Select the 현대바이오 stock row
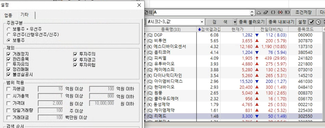325x128 pixels. click(234, 87)
